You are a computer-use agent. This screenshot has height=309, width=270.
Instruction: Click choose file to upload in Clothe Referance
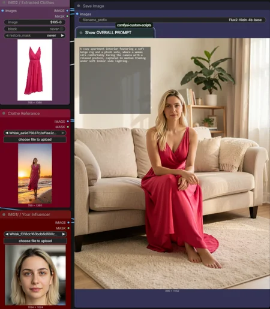point(35,140)
